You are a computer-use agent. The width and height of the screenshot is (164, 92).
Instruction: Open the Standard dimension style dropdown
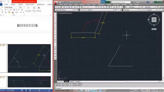coord(155,7)
